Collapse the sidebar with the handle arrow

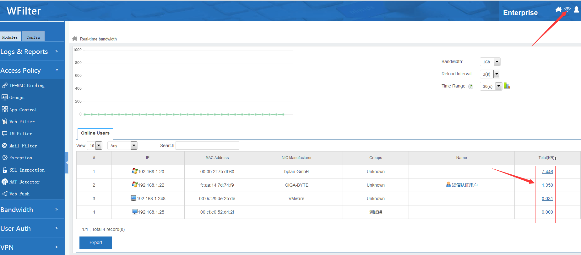[x=67, y=162]
